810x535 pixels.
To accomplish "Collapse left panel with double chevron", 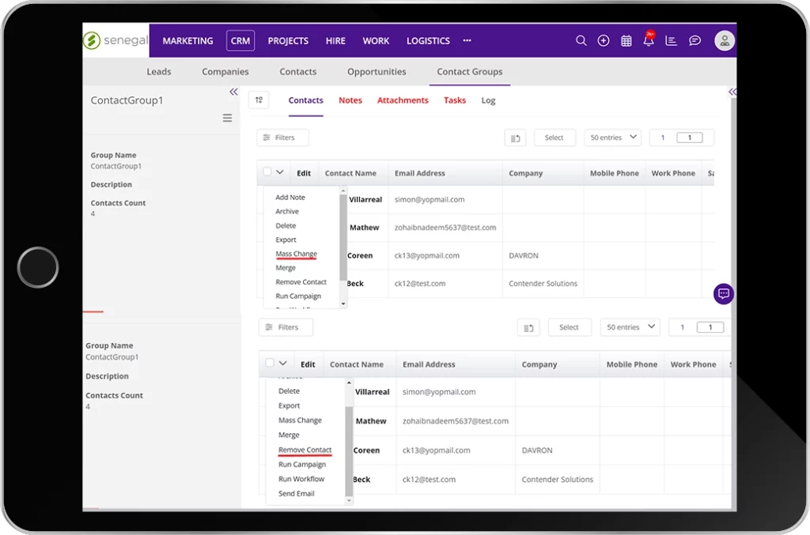I will (233, 92).
